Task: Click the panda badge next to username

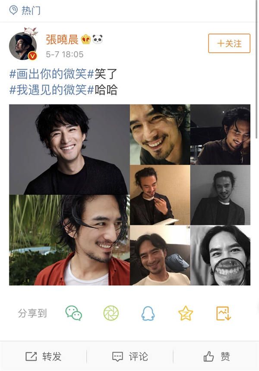Action: pos(98,39)
